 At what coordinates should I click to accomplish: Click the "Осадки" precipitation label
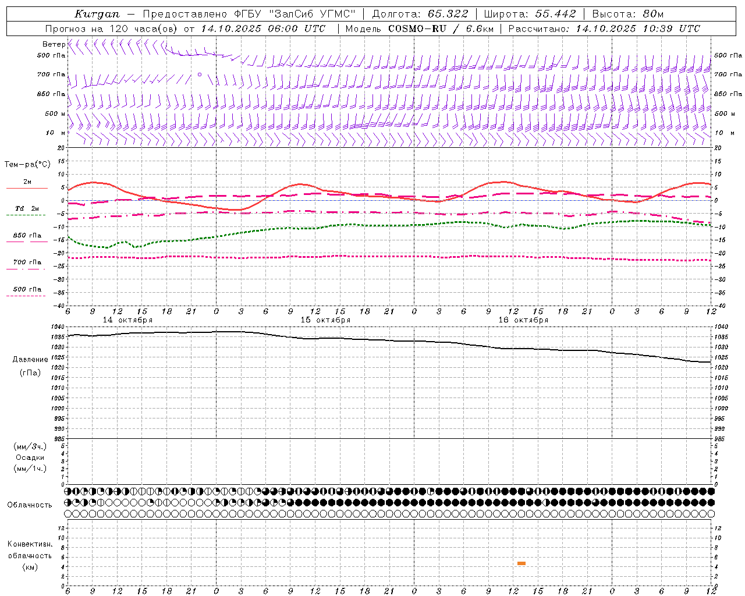click(x=30, y=457)
